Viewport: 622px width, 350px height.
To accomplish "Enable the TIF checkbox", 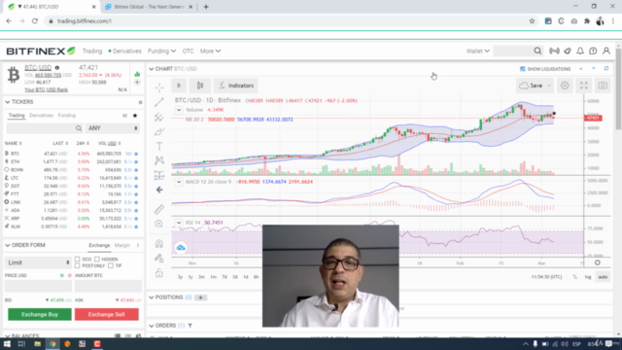I will pyautogui.click(x=111, y=265).
